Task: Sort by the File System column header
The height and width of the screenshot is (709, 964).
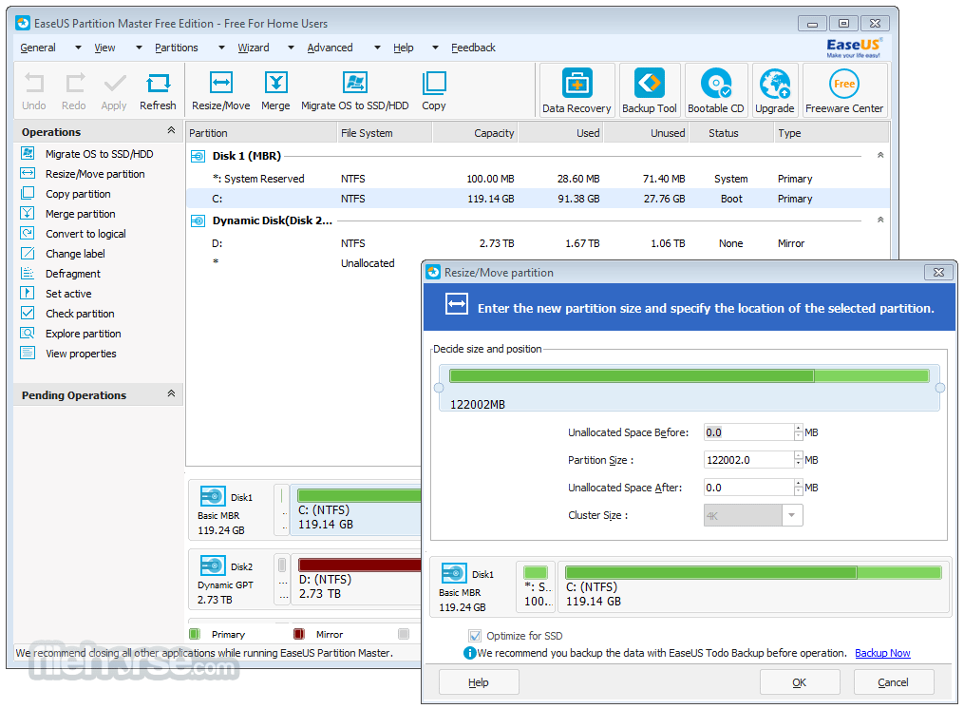Action: pyautogui.click(x=385, y=133)
